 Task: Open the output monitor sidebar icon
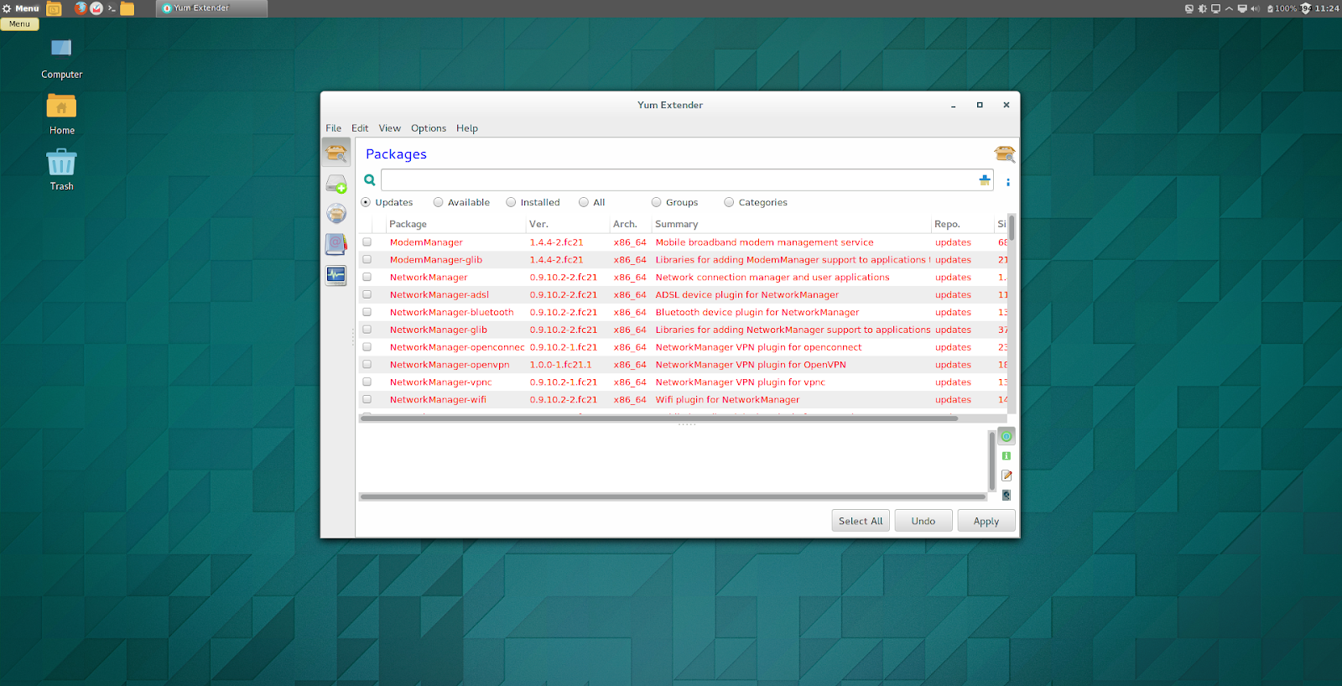pos(336,275)
